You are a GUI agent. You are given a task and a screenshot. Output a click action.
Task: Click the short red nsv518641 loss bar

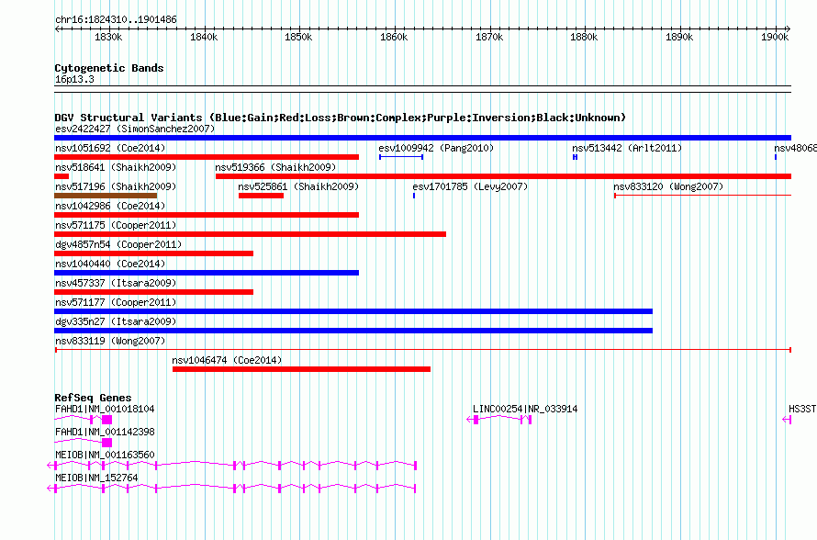62,176
